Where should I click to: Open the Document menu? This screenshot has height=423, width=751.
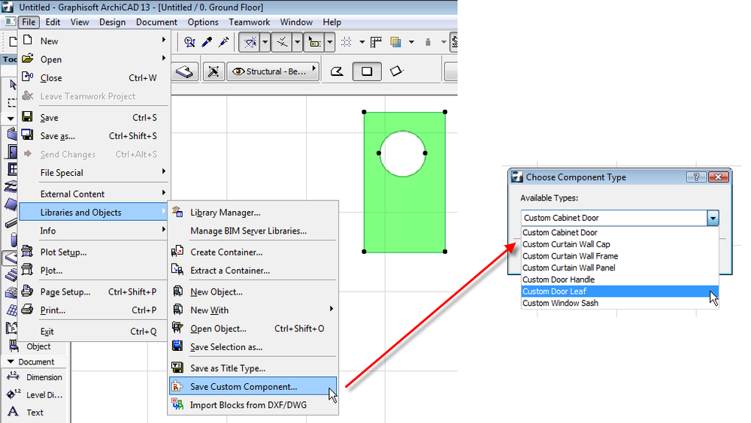click(156, 22)
